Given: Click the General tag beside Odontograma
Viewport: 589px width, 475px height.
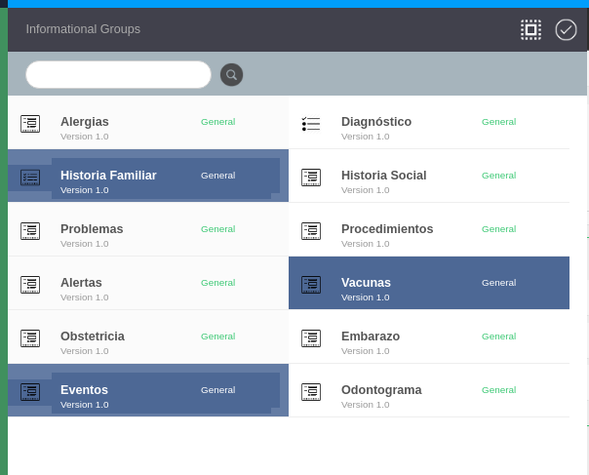Looking at the screenshot, I should point(498,390).
